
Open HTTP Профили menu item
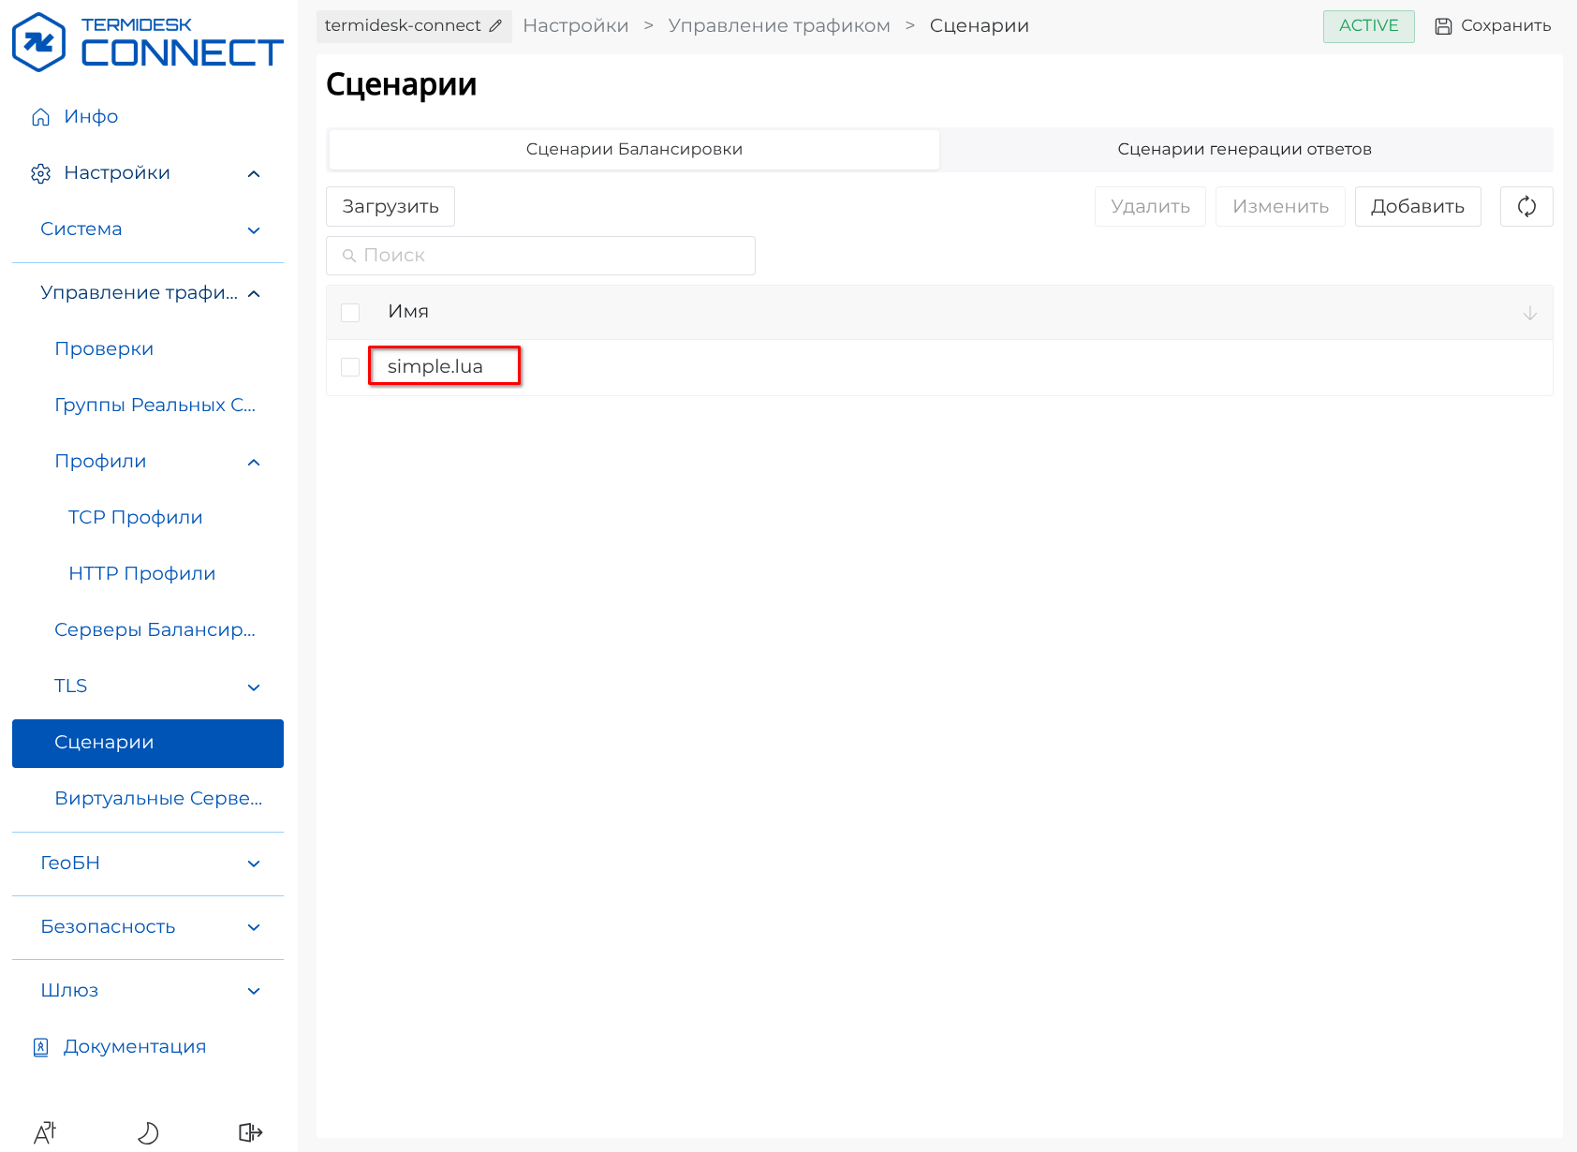point(142,574)
